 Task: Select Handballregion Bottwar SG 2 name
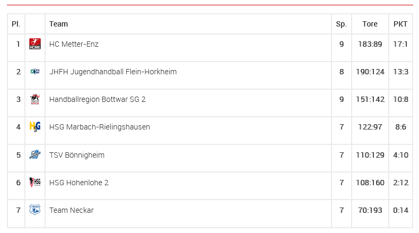pos(97,99)
